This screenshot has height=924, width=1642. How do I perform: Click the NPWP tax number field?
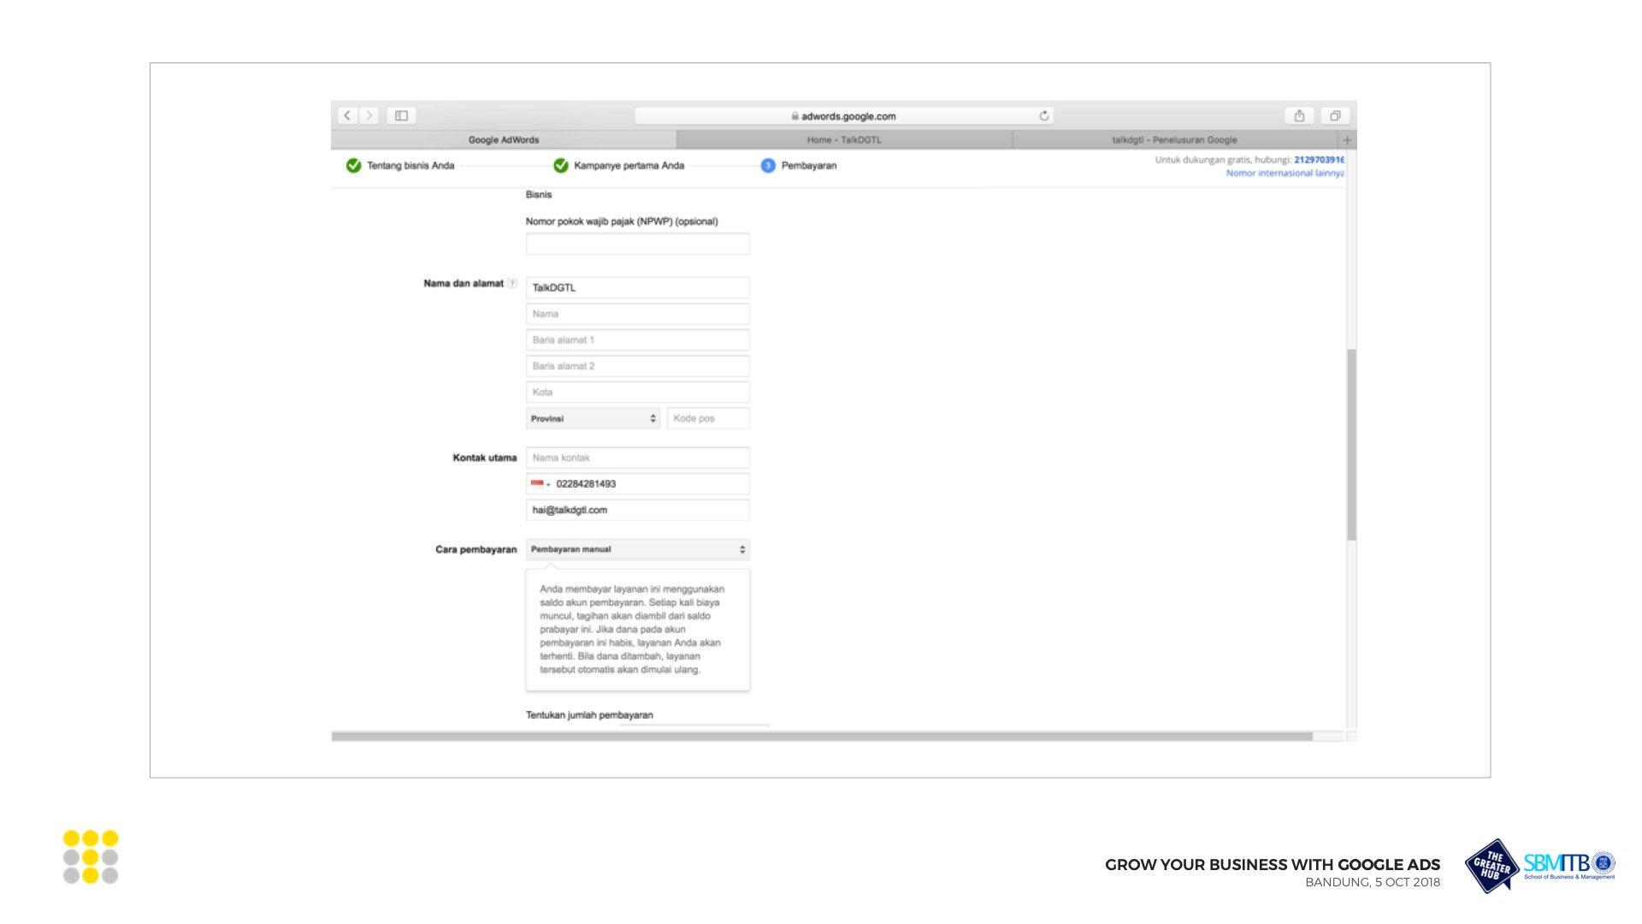637,244
